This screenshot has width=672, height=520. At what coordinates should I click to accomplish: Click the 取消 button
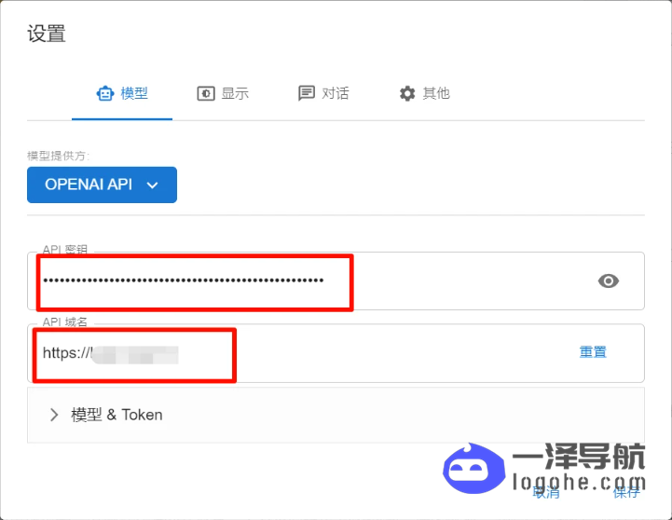[546, 492]
